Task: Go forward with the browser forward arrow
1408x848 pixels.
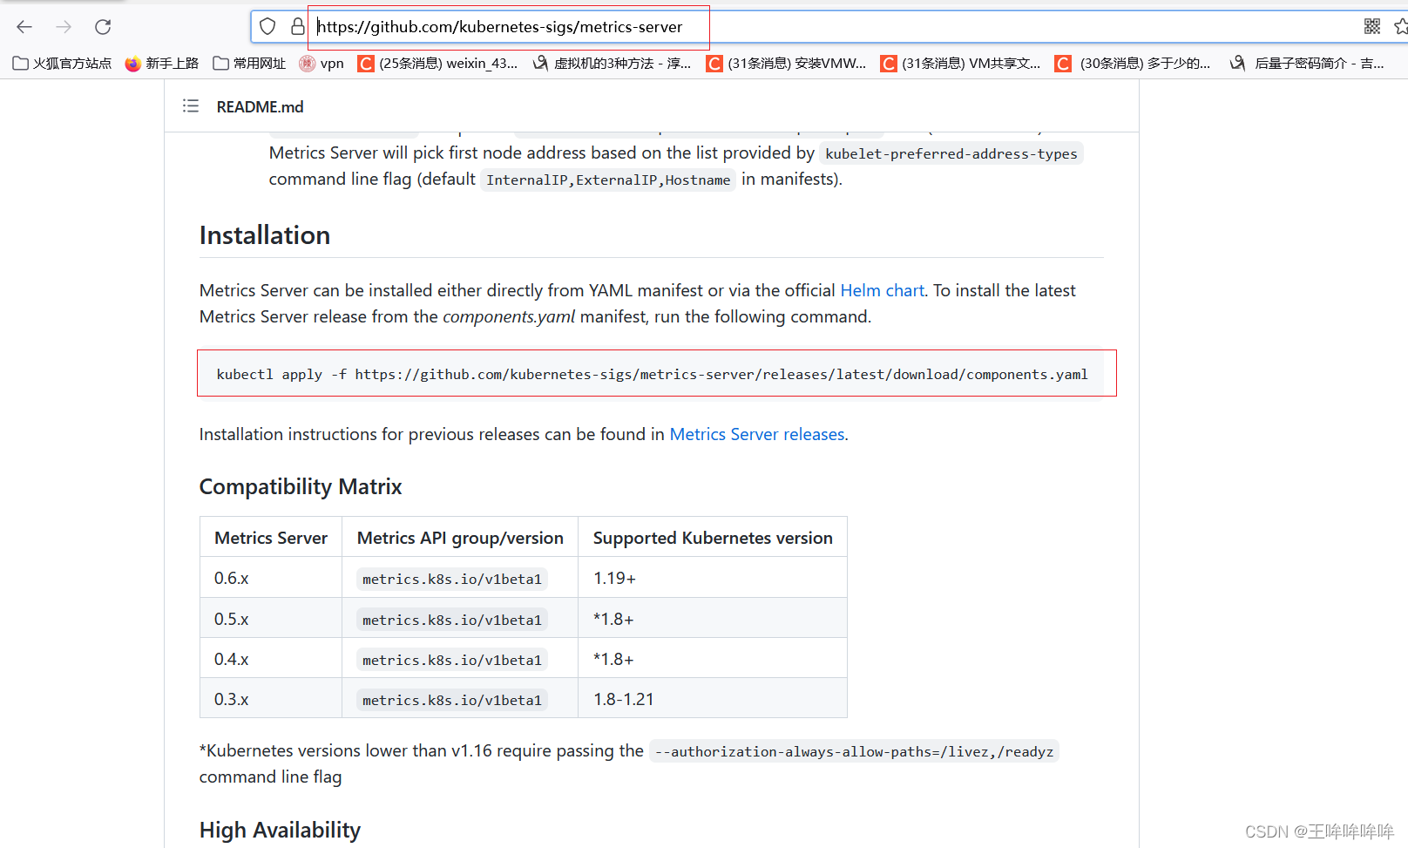Action: [x=64, y=27]
